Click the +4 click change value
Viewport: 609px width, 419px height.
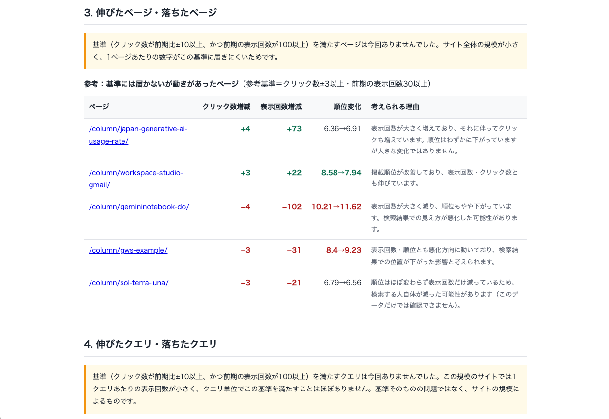pyautogui.click(x=245, y=129)
